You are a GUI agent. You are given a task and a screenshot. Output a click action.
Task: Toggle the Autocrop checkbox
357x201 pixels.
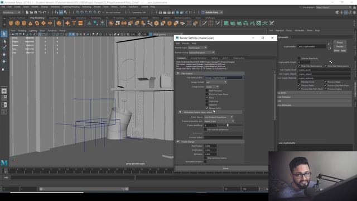pos(207,101)
